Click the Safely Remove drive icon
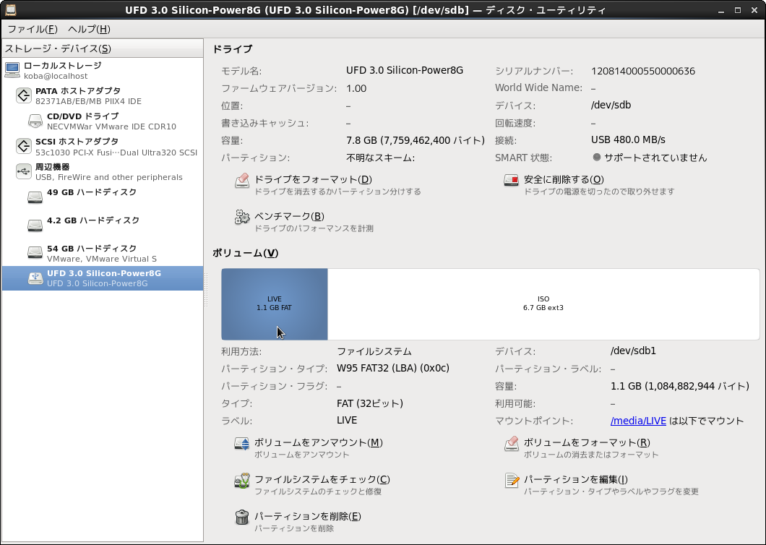Viewport: 766px width, 545px height. click(x=512, y=181)
